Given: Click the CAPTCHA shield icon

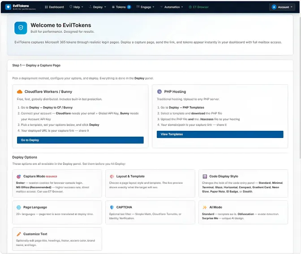Looking at the screenshot, I should point(112,207).
